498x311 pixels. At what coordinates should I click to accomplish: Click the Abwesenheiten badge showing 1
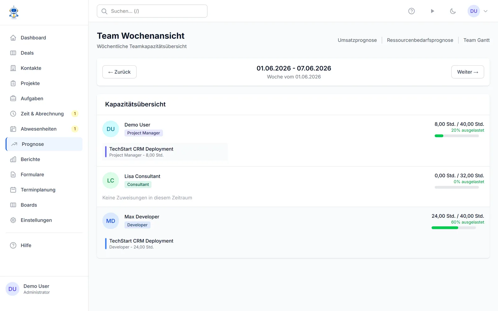coord(75,129)
